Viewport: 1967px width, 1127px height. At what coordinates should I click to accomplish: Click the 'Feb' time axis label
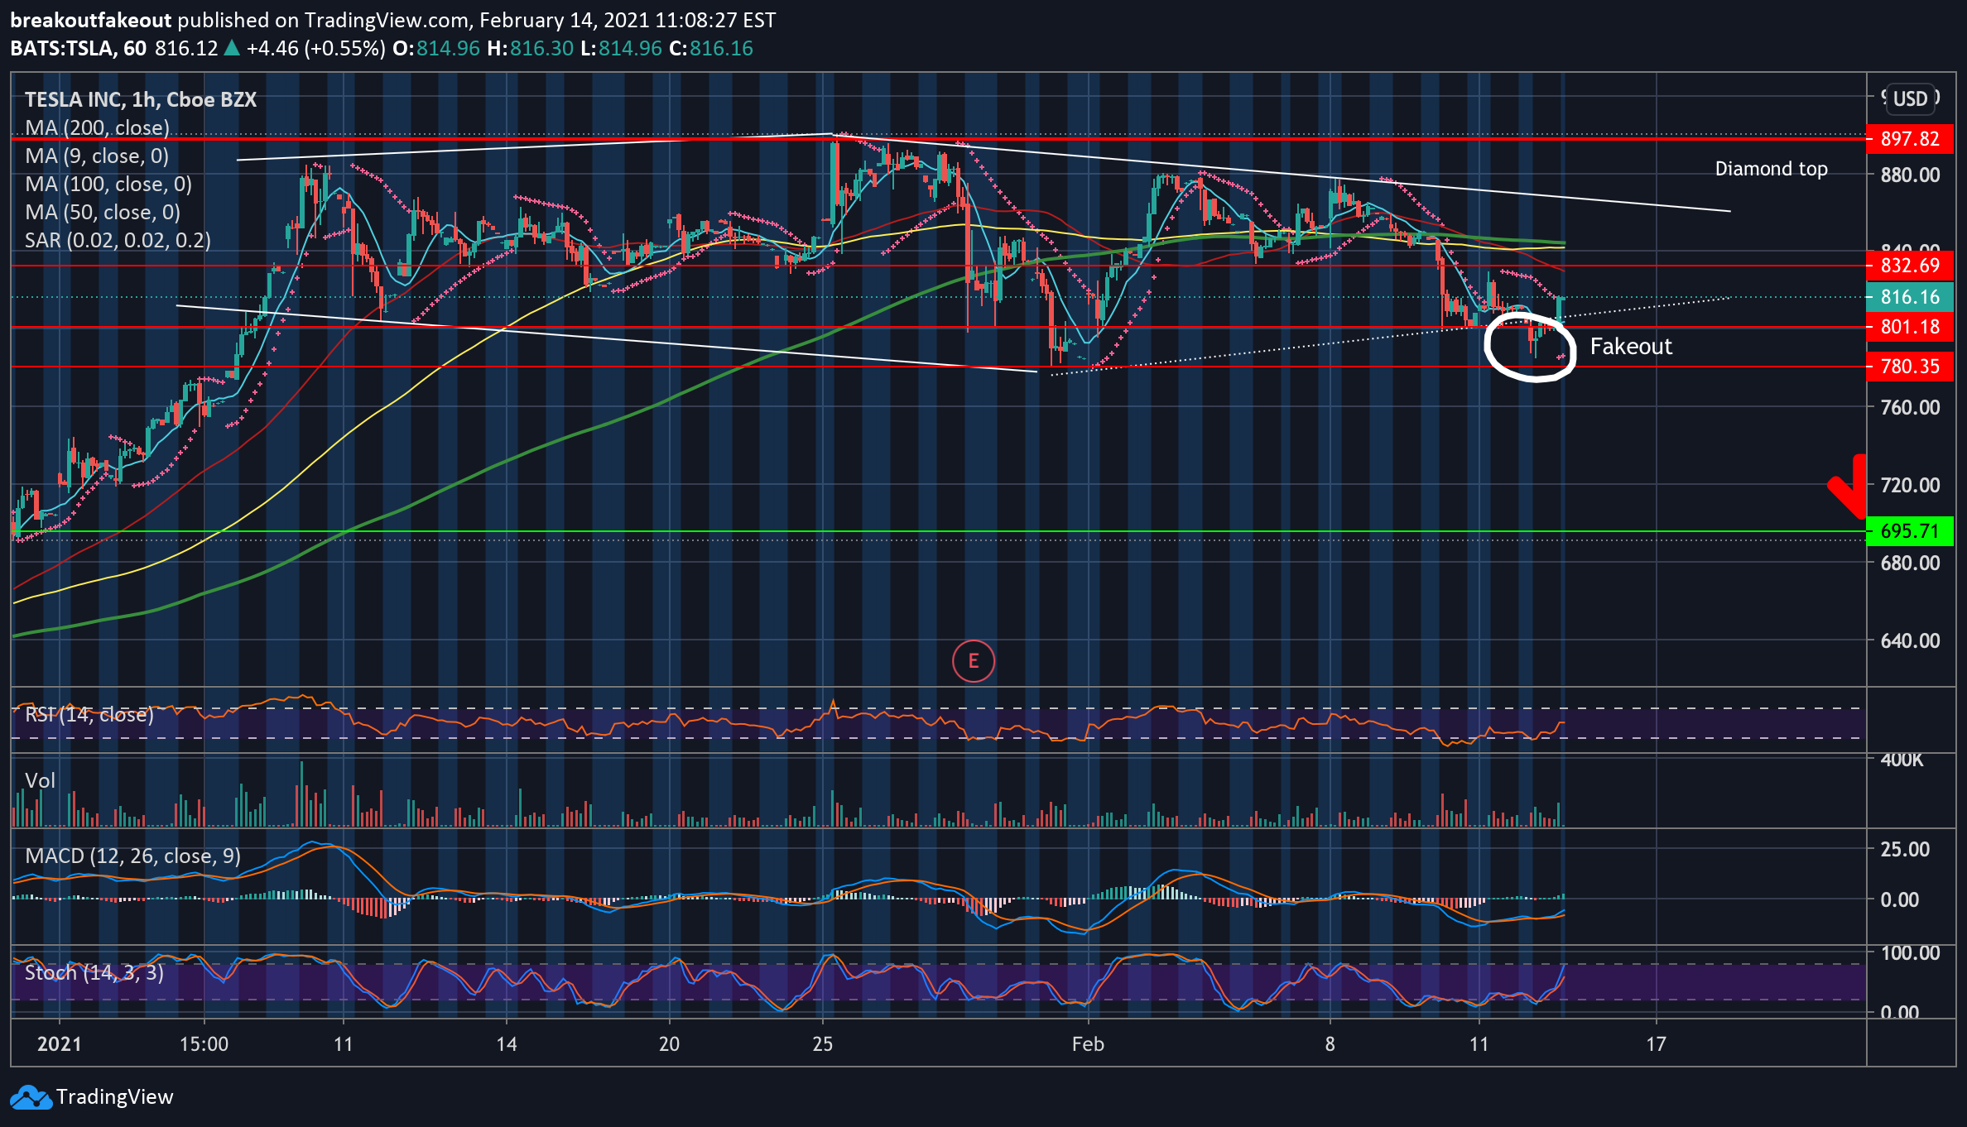(x=1088, y=1044)
